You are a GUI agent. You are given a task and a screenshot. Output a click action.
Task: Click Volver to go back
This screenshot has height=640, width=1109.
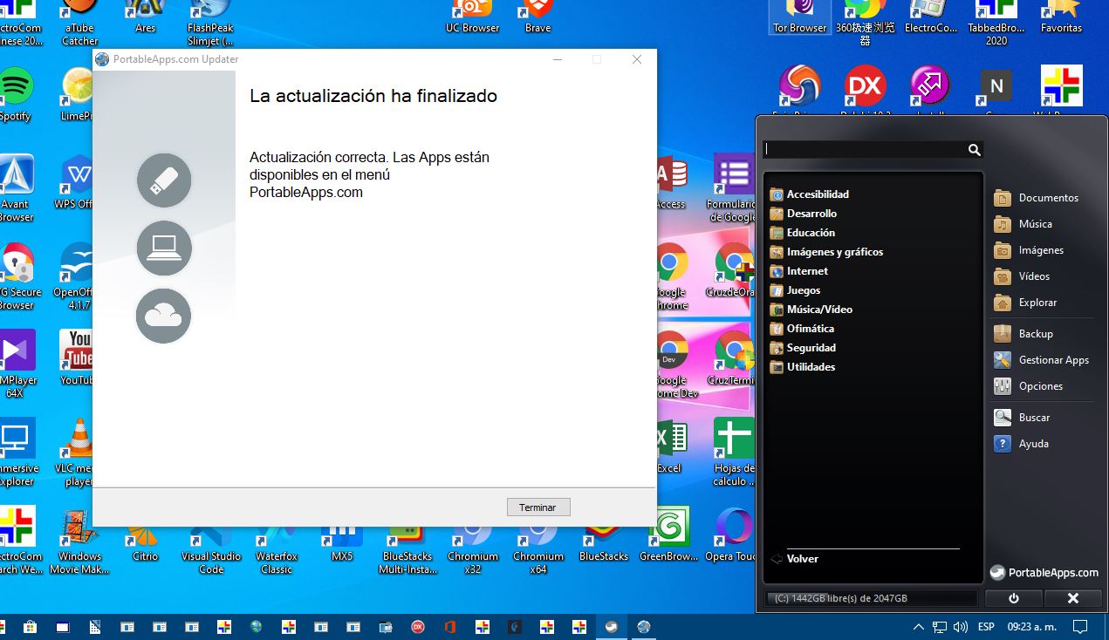[801, 559]
